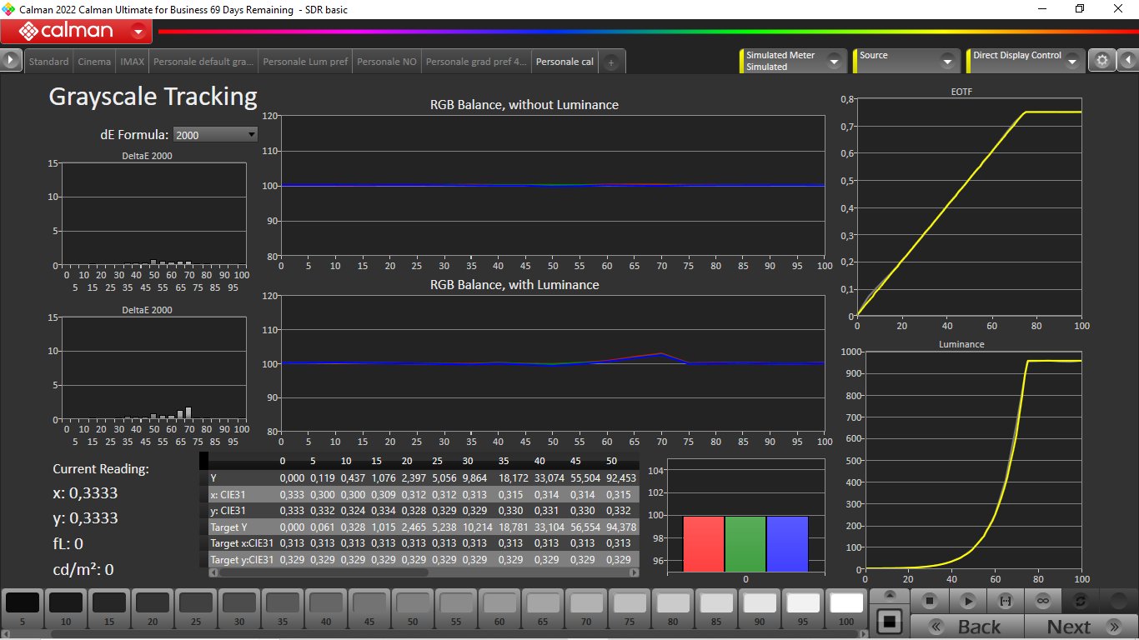Screen dimensions: 1139x640
Task: Select the 50 percent gray swatch
Action: click(x=413, y=607)
